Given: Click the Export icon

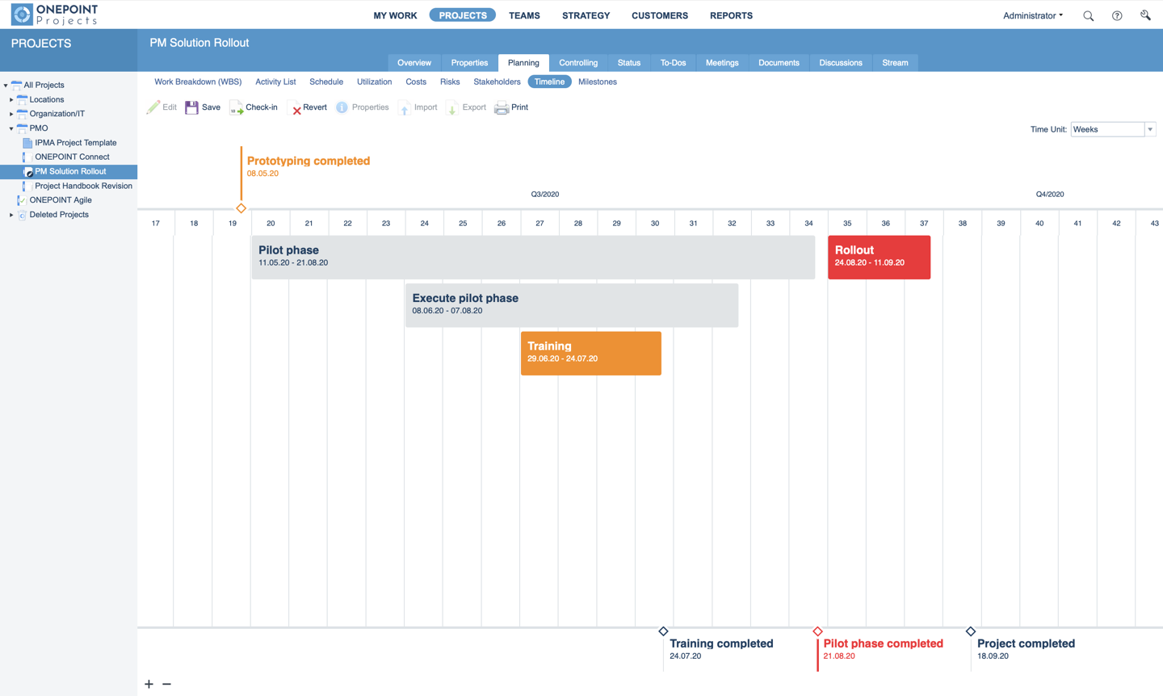Looking at the screenshot, I should (451, 107).
